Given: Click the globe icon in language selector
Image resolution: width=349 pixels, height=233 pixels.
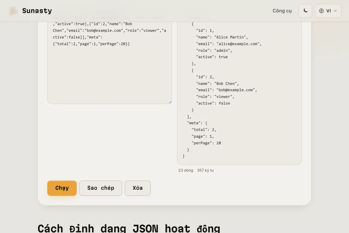Looking at the screenshot, I should tap(321, 11).
